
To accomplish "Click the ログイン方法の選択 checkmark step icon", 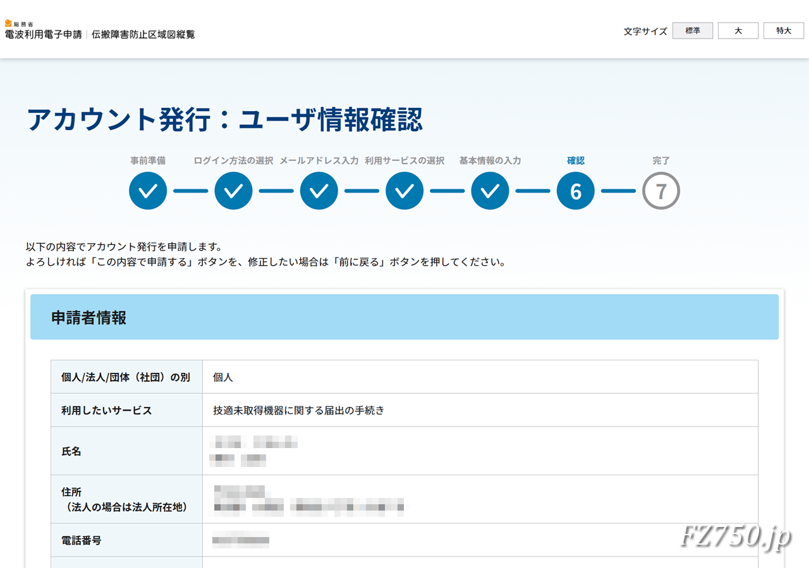I will coord(233,191).
